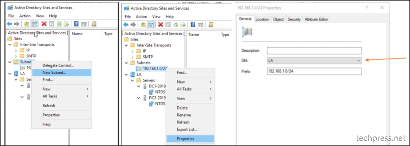The width and height of the screenshot is (410, 146).
Task: Collapse Inter-Site Transports in the left window tree
Action: pos(10,45)
